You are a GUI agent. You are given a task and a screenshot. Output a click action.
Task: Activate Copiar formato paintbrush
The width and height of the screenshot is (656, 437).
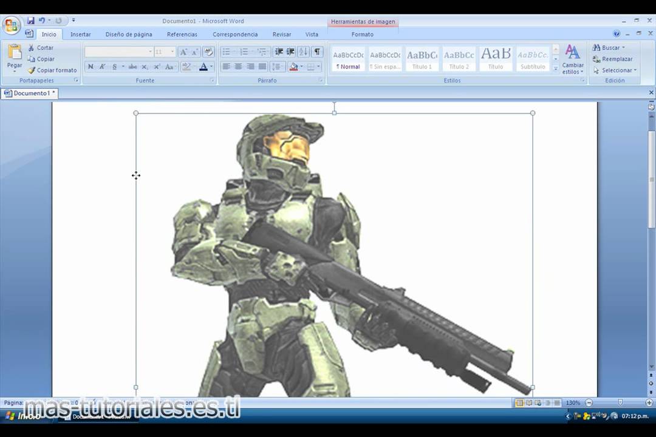click(x=52, y=70)
